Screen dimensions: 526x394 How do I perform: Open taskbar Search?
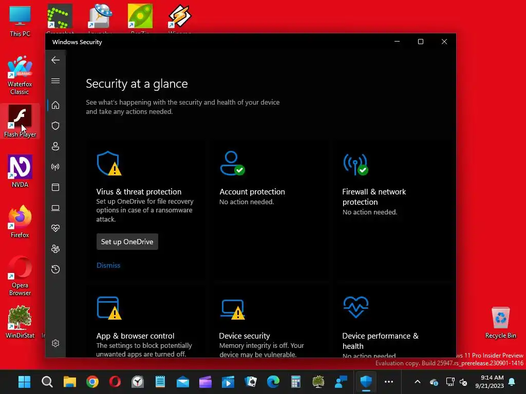pyautogui.click(x=47, y=382)
